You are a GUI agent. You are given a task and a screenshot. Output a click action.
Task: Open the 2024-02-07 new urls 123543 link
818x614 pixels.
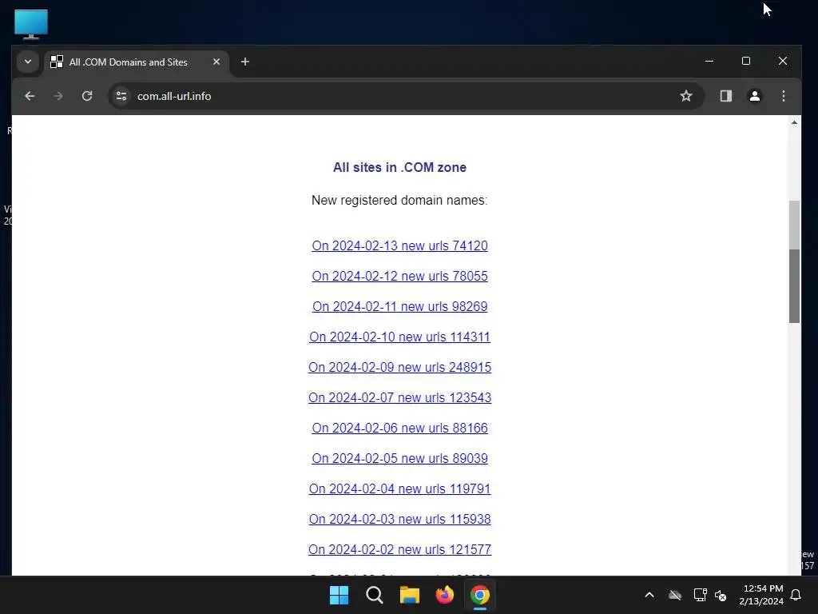pyautogui.click(x=399, y=398)
